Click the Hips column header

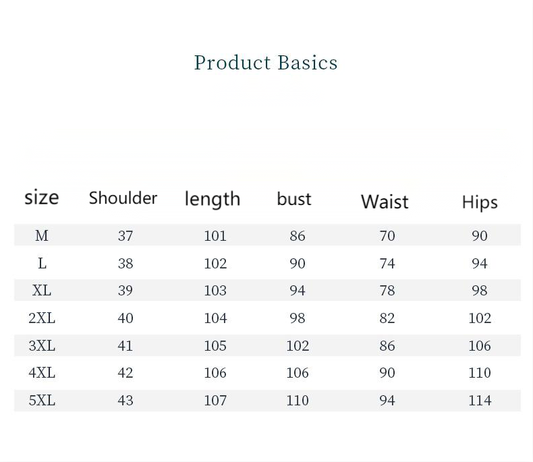point(480,202)
